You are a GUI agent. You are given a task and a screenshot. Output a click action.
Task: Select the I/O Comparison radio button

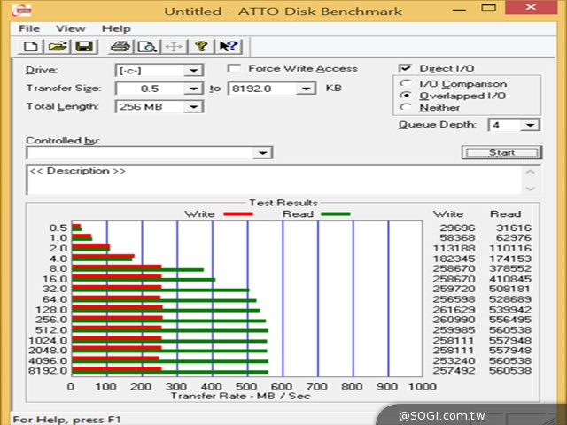406,84
